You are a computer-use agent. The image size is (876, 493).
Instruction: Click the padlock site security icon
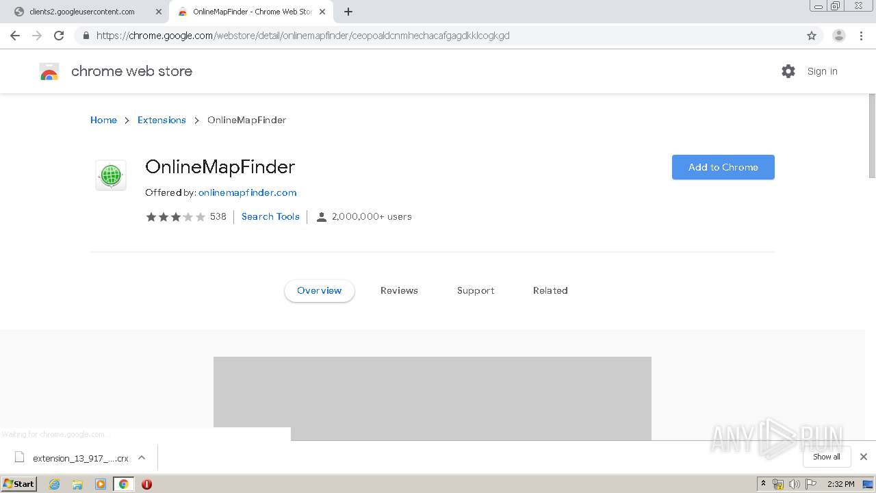[x=86, y=36]
